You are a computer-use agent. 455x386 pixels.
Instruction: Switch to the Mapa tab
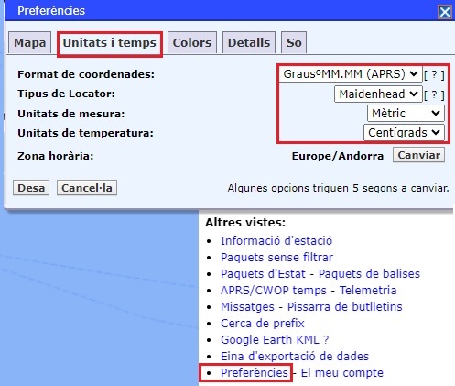[x=30, y=42]
